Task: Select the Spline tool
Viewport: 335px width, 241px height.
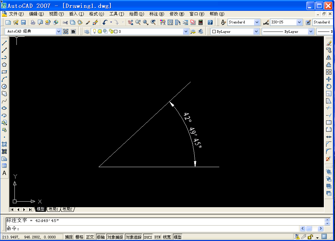Action: 4,101
